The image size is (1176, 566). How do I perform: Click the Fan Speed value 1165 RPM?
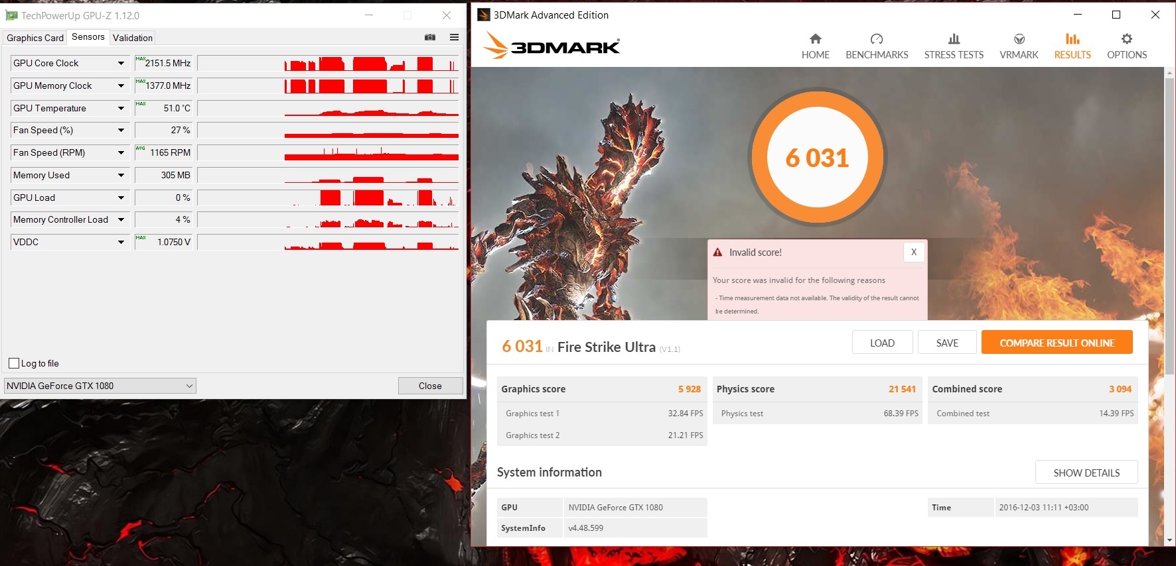[x=170, y=152]
